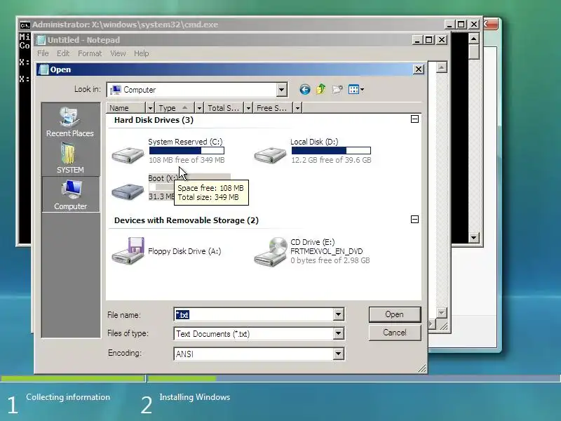561x421 pixels.
Task: Select the Local Disk (D:) drive icon
Action: pos(270,155)
